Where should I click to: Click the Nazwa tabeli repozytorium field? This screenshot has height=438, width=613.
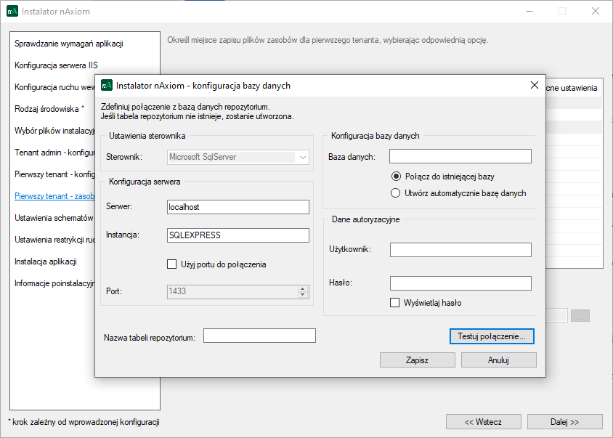click(x=259, y=336)
